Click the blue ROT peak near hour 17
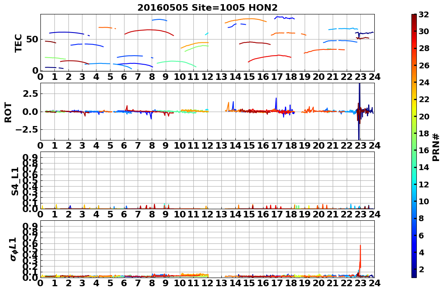 [276, 103]
